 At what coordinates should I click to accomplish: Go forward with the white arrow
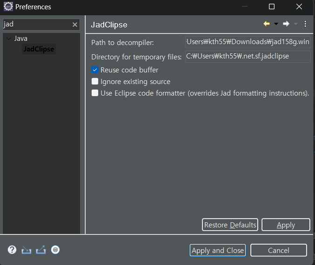(x=286, y=24)
